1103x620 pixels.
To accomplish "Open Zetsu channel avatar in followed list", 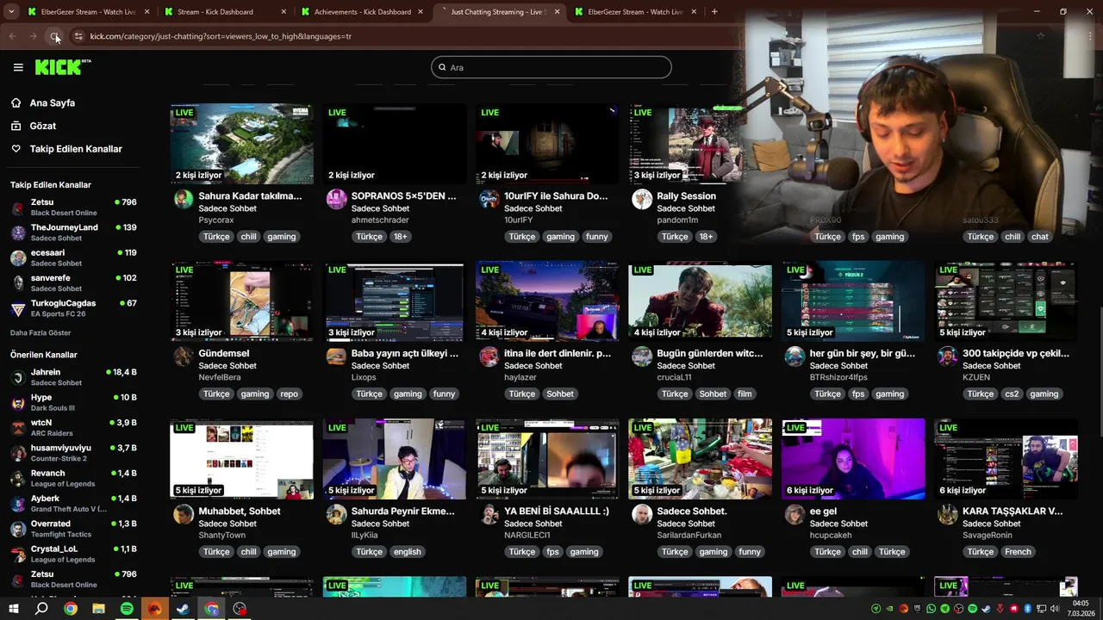I will click(x=18, y=208).
